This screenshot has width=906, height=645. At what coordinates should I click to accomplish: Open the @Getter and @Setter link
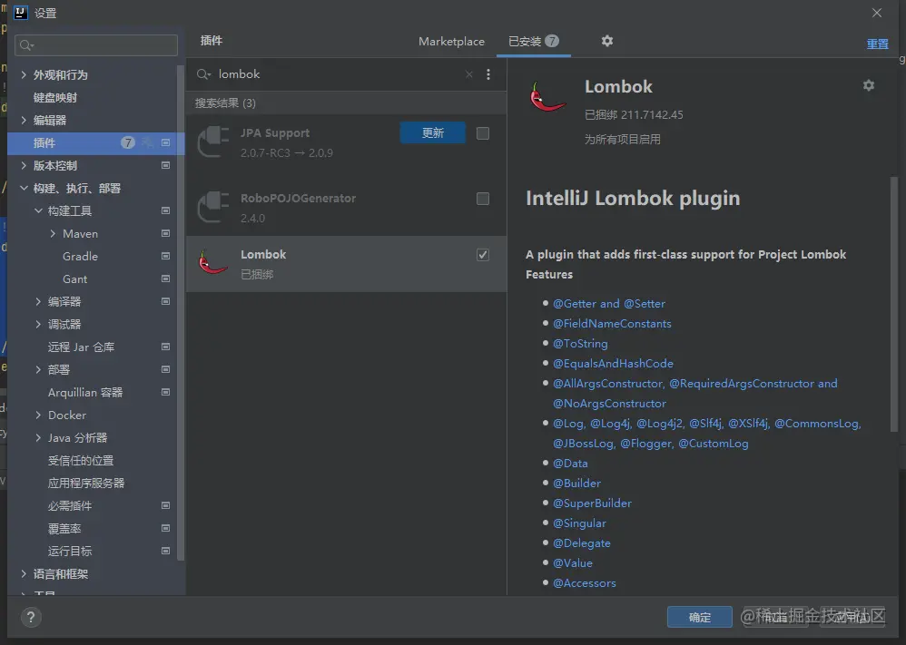[609, 304]
